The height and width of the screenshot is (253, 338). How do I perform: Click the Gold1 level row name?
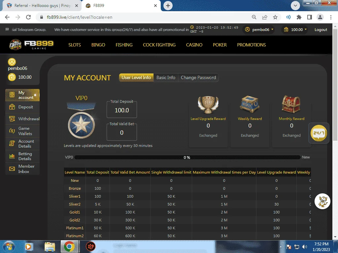[75, 212]
